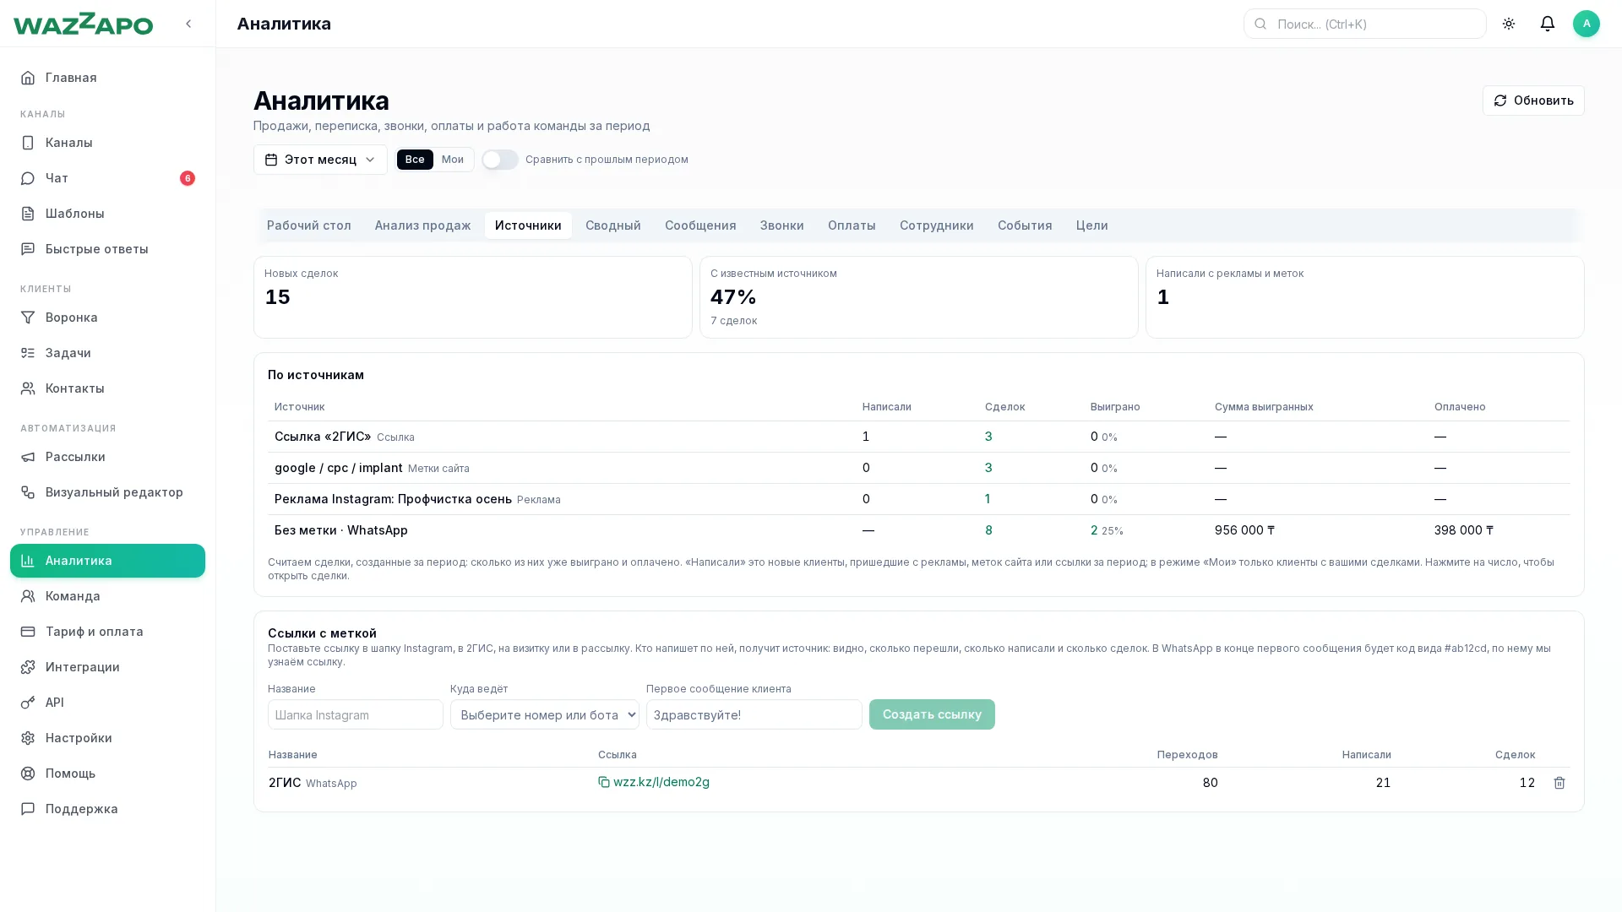The height and width of the screenshot is (912, 1622).
Task: Open the notifications bell
Action: (1548, 24)
